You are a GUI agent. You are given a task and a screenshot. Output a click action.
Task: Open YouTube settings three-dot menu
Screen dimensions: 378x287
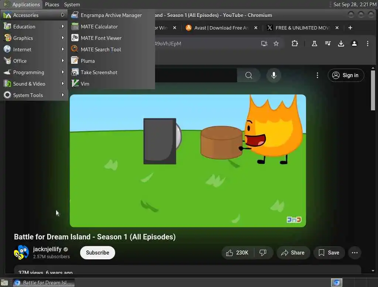317,75
